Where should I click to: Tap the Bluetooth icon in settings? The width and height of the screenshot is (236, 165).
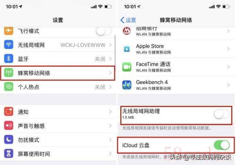coord(9,59)
